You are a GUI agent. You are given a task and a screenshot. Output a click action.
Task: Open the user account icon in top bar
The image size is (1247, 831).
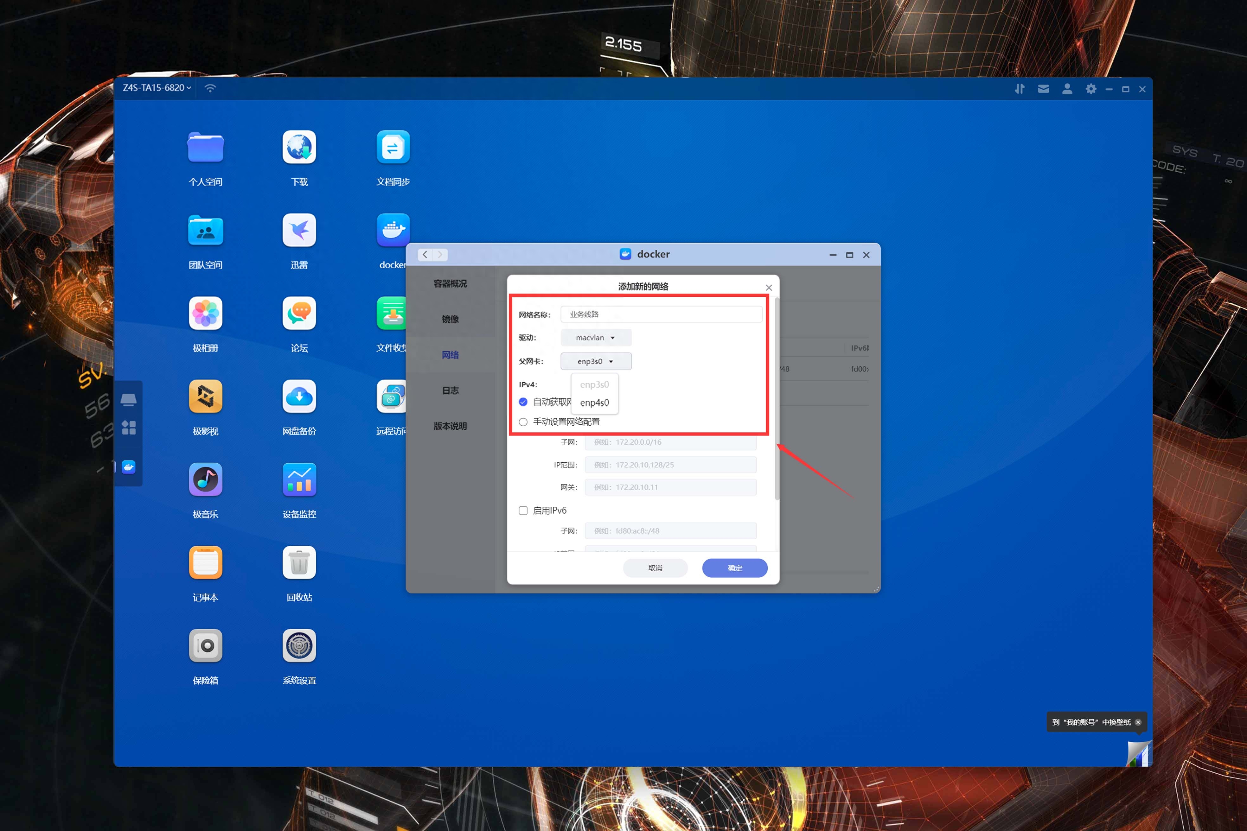(1067, 89)
